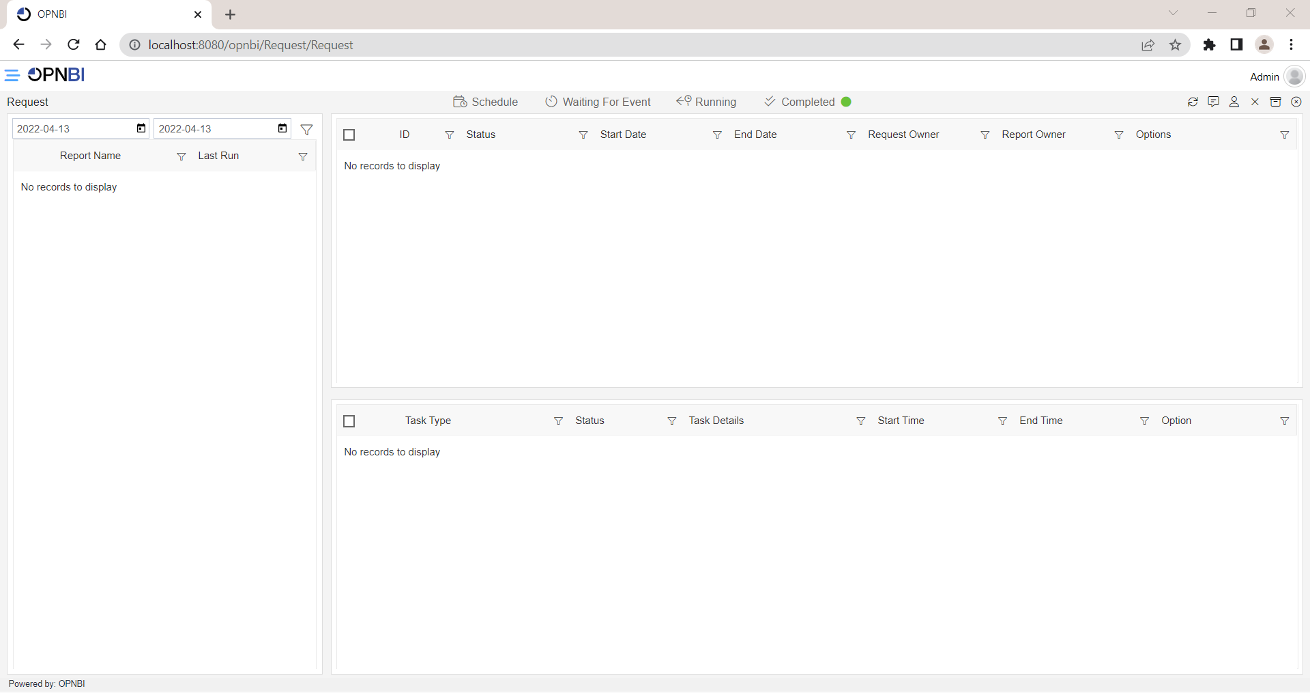
Task: Filter the ID column
Action: [449, 135]
